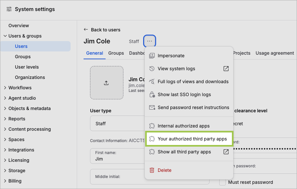
Task: Choose Send password reset instructions
Action: 189,107
